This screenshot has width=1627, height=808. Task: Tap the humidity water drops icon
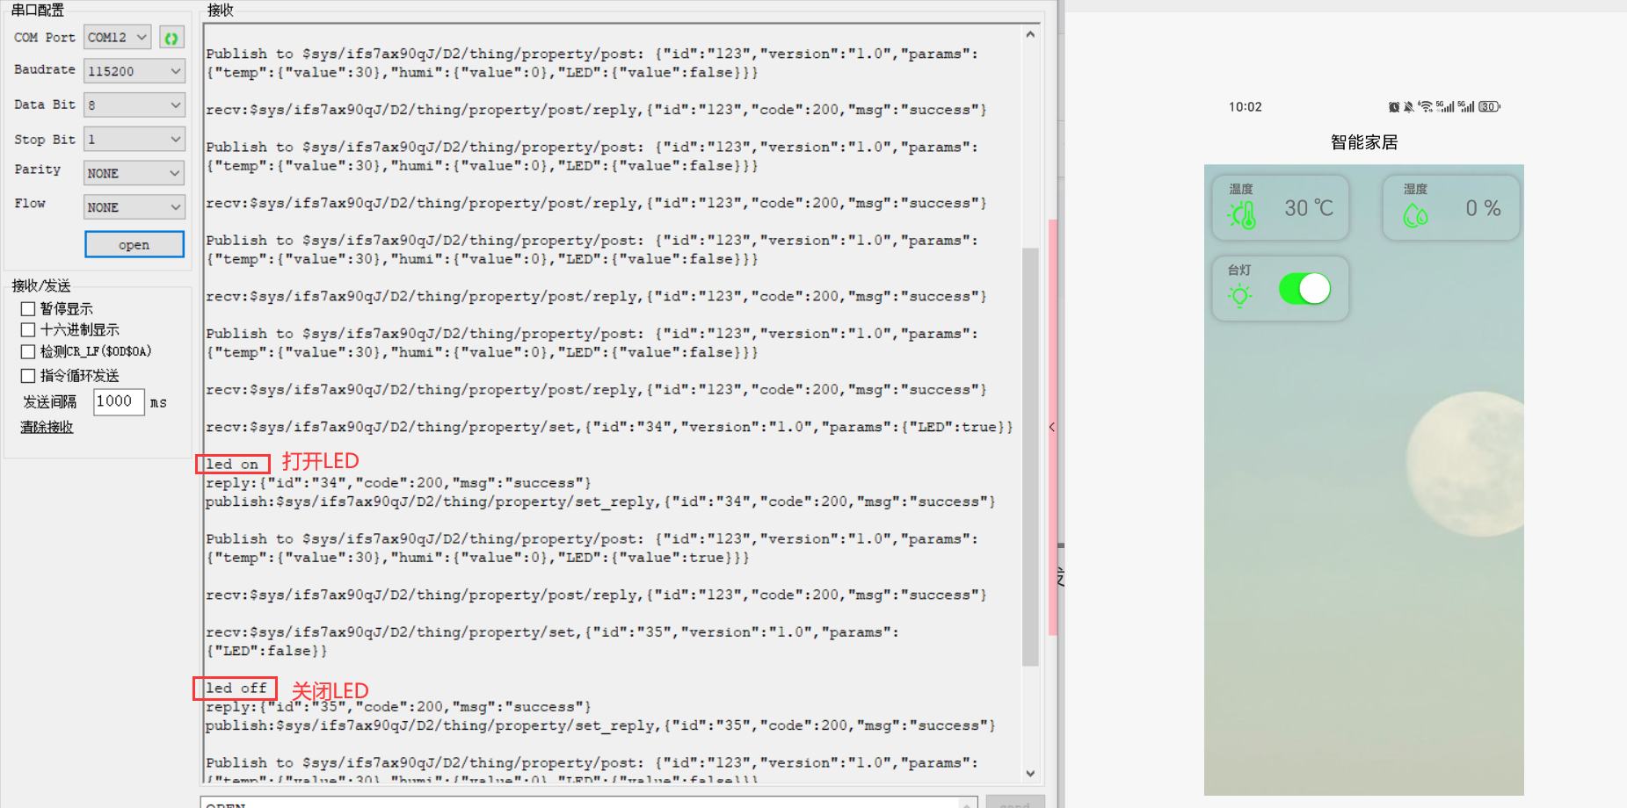pyautogui.click(x=1415, y=215)
